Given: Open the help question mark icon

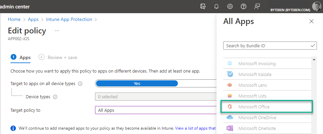Looking at the screenshot, I should (x=244, y=6).
